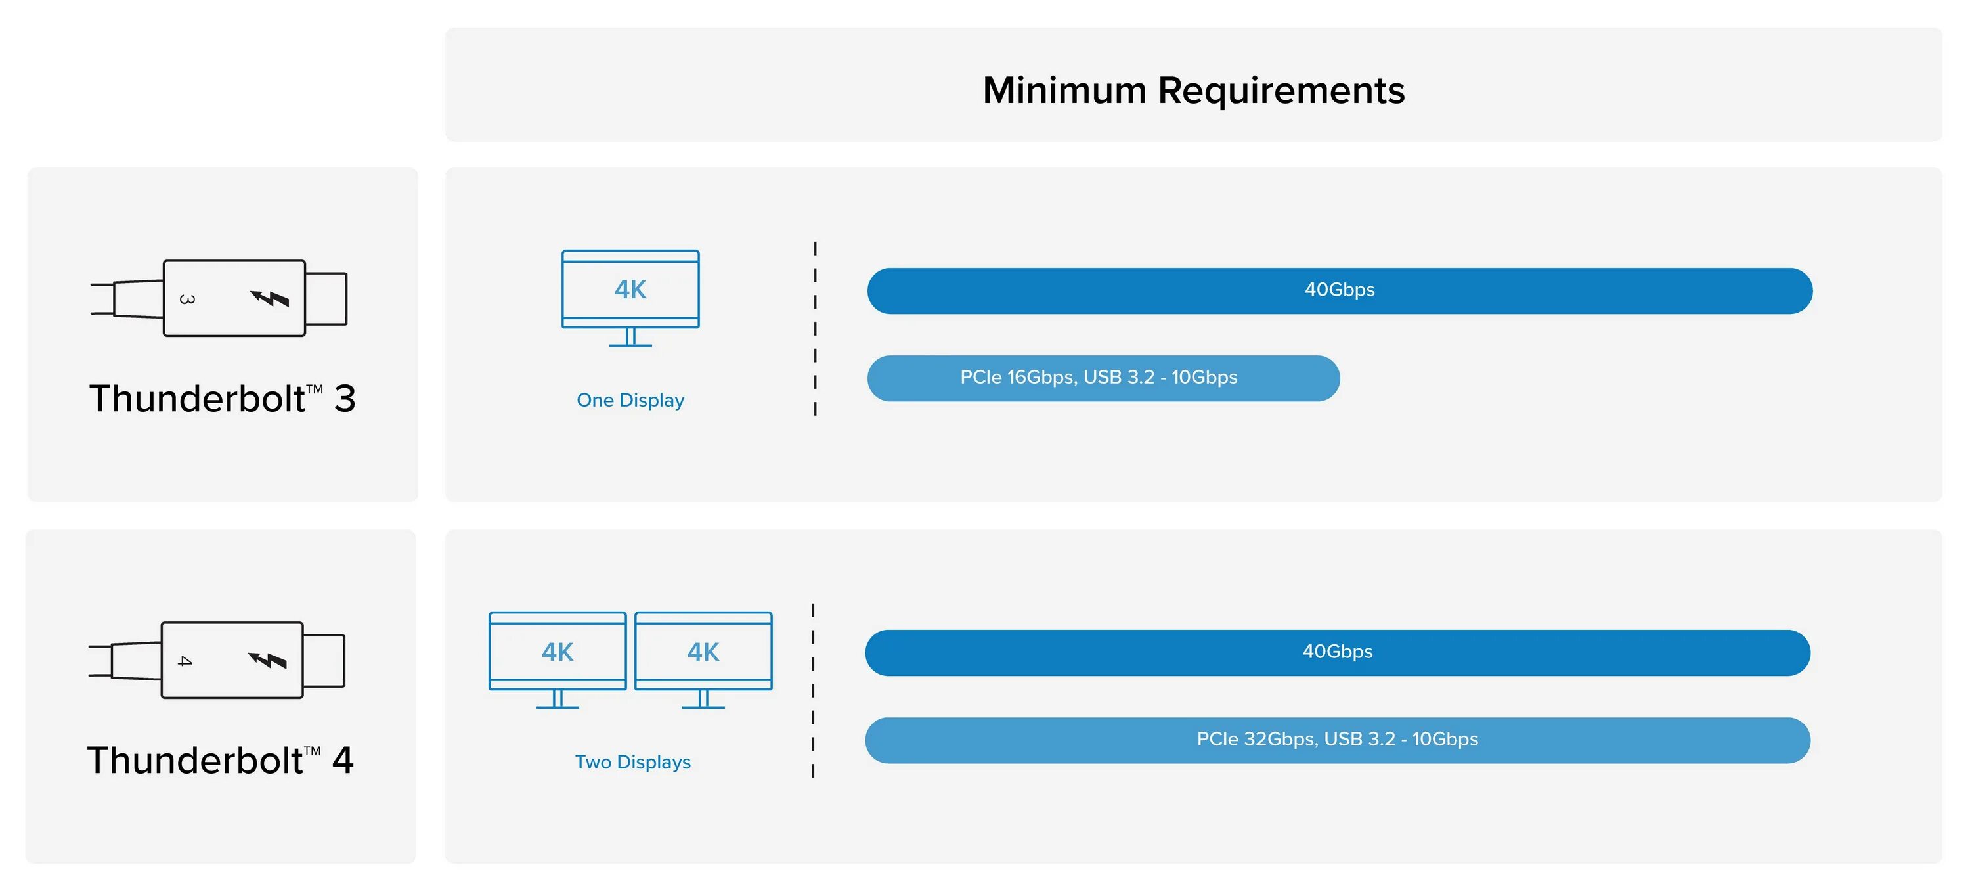Click the Thunderbolt 3 40Gbps bar
1970x890 pixels.
point(1339,291)
